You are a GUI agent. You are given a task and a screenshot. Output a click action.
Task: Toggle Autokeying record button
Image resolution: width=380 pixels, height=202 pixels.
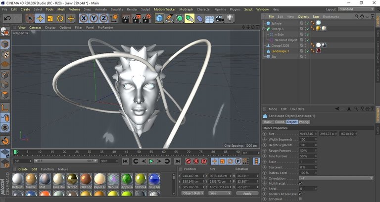(196, 161)
